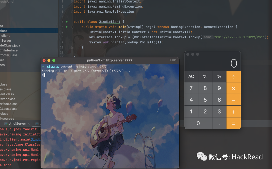Open oteCLass.java in the project tree
272x169 pixels.
[10, 45]
